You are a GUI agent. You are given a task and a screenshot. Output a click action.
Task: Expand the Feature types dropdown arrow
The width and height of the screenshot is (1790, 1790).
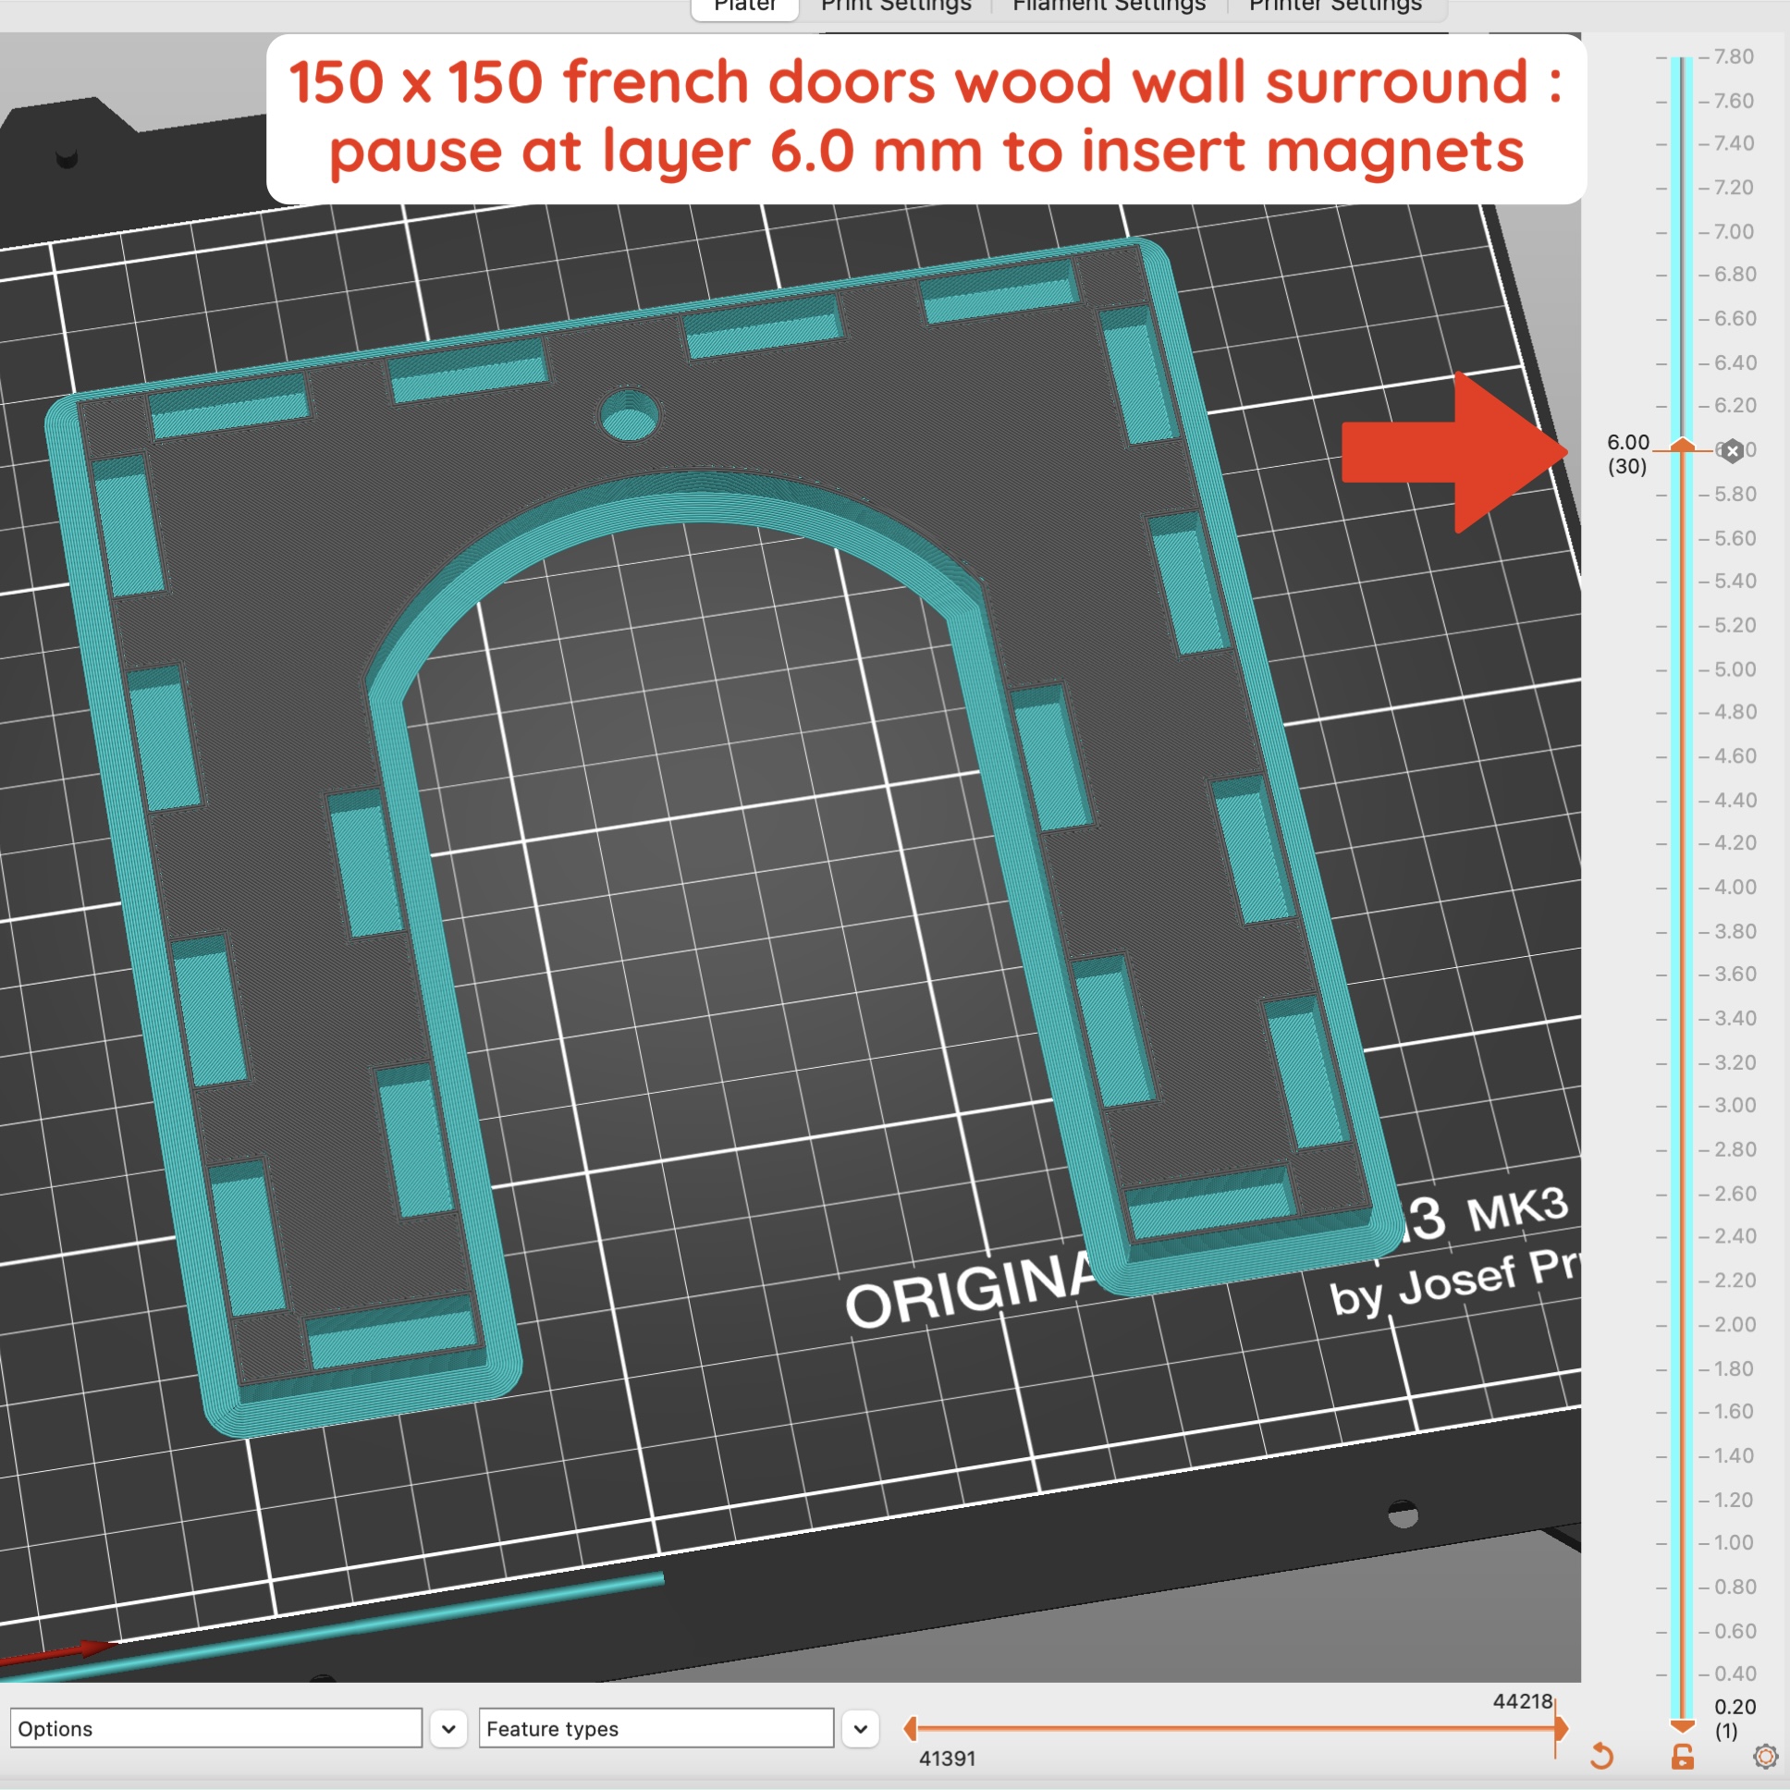click(x=861, y=1729)
